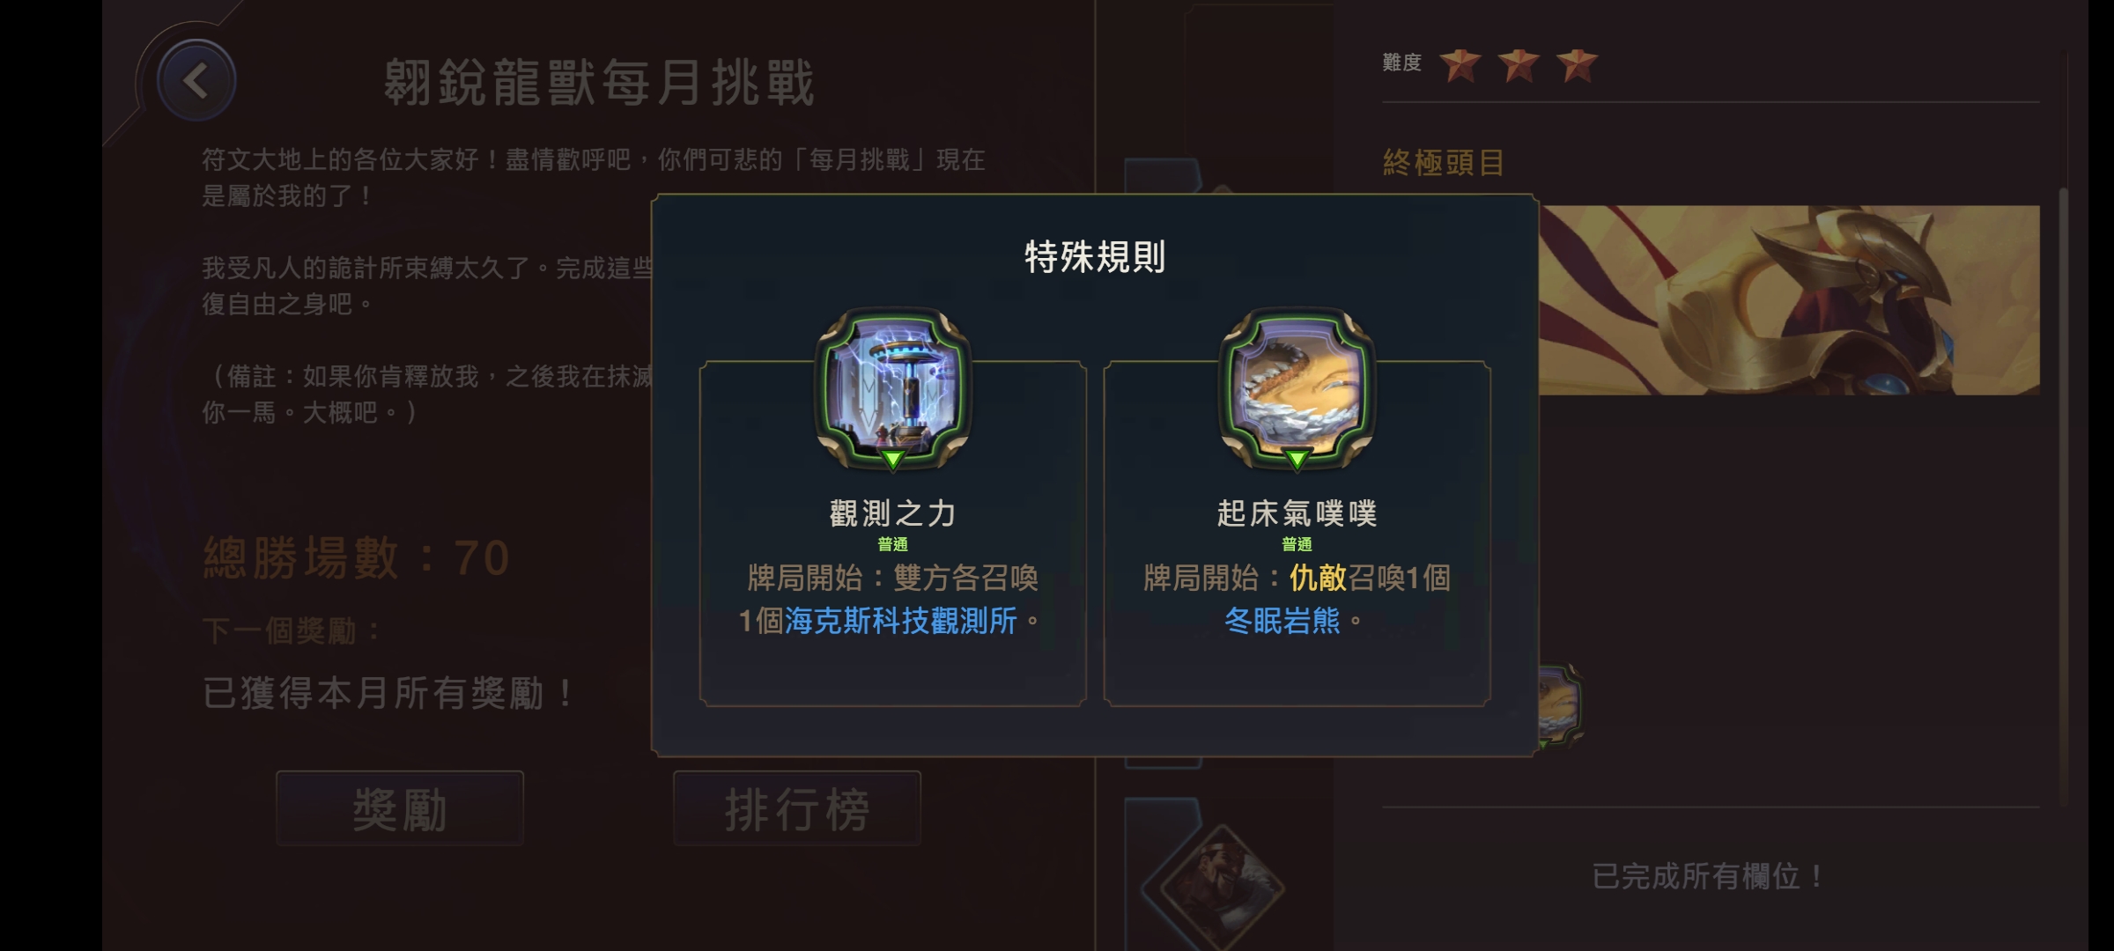This screenshot has width=2114, height=951.
Task: Select the second difficulty star
Action: pos(1519,64)
